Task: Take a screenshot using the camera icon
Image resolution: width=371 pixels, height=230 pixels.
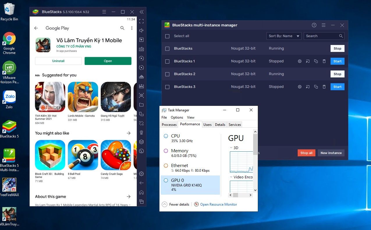Action: (141, 95)
